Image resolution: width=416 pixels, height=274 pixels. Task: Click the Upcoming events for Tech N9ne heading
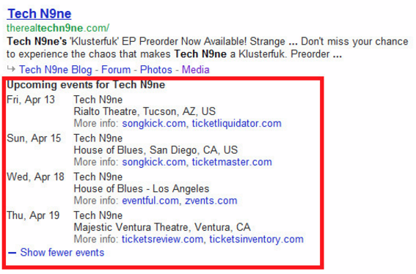[x=86, y=85]
